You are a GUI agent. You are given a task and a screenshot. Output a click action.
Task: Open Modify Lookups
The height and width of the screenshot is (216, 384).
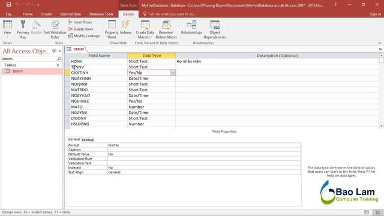click(84, 36)
